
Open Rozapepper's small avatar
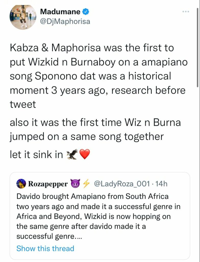[x=21, y=184]
